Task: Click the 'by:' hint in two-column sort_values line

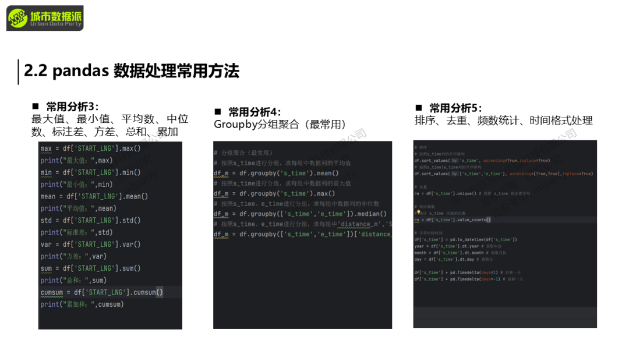Action: coord(454,174)
